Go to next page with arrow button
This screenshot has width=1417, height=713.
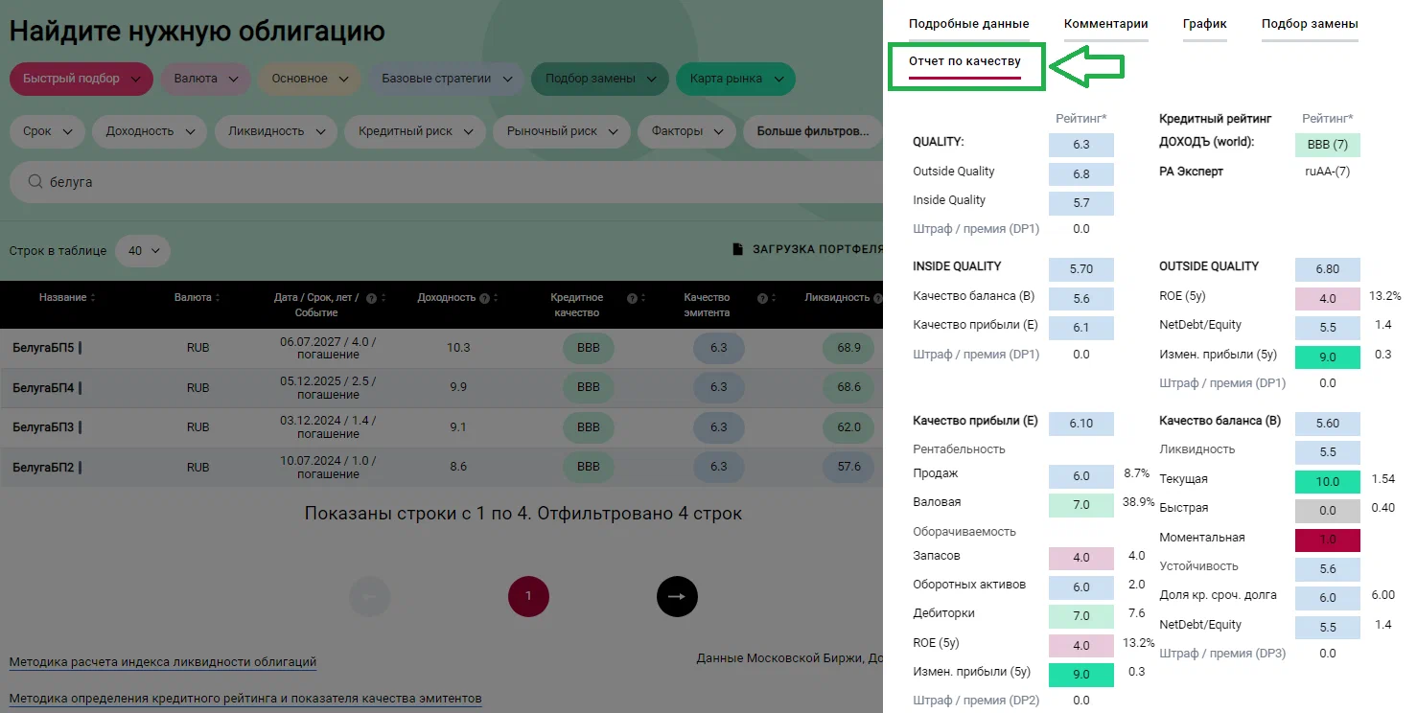click(677, 596)
